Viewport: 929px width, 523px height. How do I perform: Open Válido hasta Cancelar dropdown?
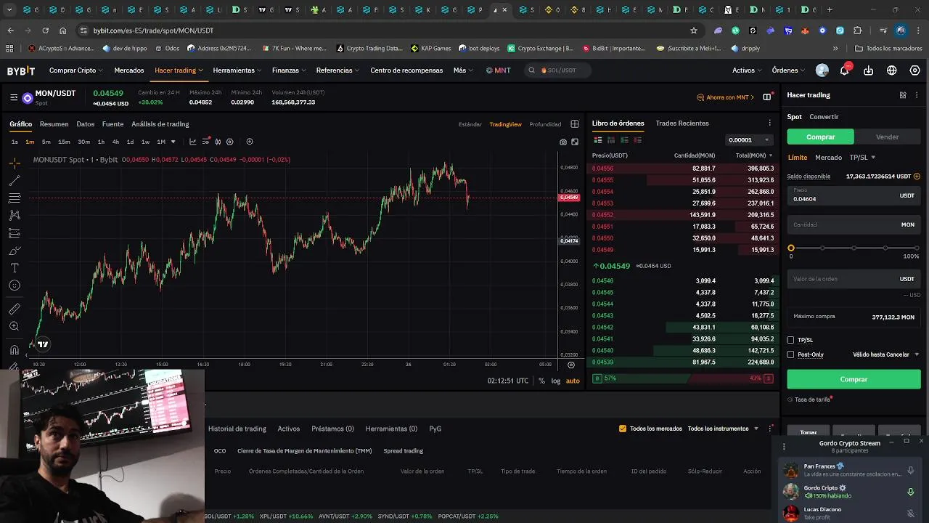pos(886,354)
